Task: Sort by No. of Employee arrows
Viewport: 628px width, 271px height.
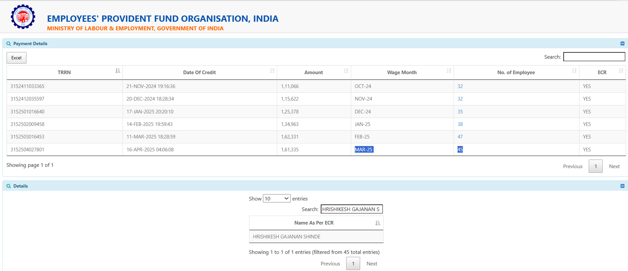Action: (x=574, y=71)
